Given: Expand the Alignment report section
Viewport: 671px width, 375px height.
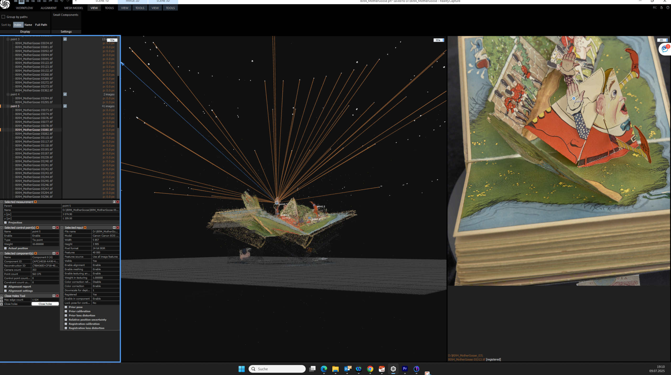Looking at the screenshot, I should pyautogui.click(x=6, y=286).
